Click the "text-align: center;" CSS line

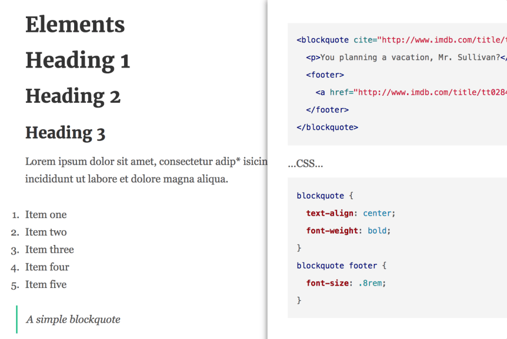click(351, 213)
